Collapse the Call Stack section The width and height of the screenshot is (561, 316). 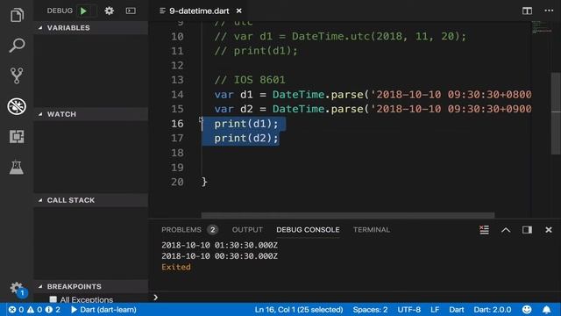tap(91, 200)
